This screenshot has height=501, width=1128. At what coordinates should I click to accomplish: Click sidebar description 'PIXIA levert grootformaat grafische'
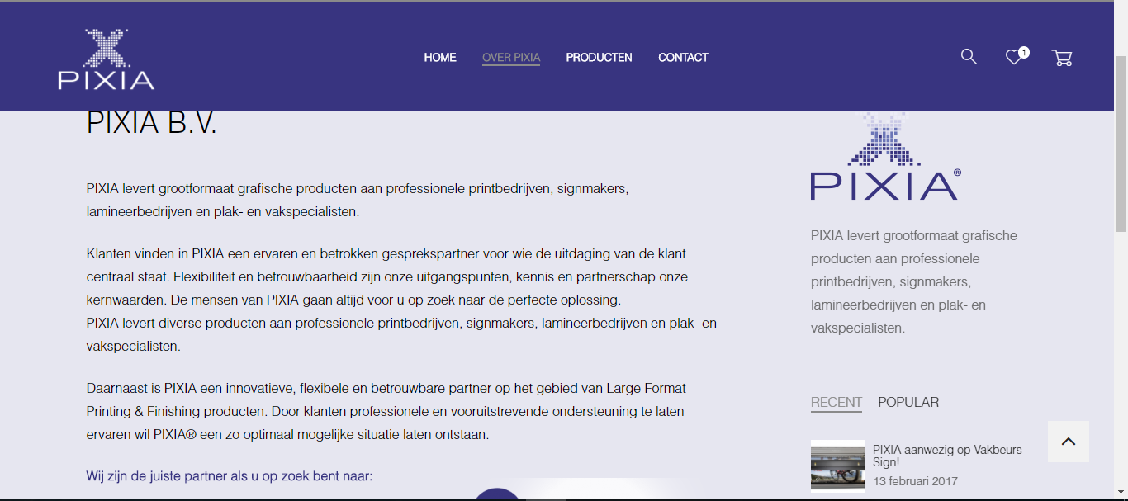pos(914,281)
